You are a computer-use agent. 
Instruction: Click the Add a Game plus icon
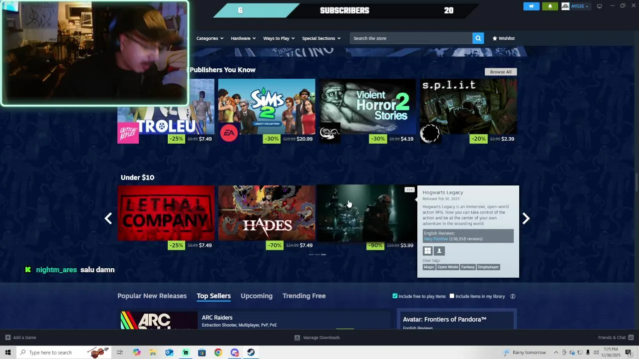click(8, 338)
